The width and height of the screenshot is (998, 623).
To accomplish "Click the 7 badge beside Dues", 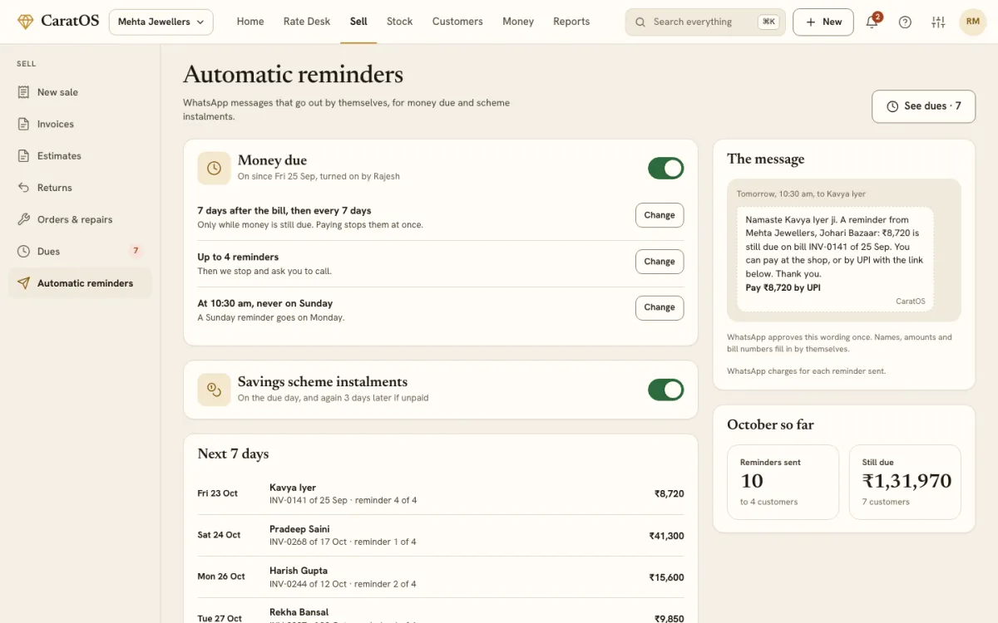I will (136, 251).
